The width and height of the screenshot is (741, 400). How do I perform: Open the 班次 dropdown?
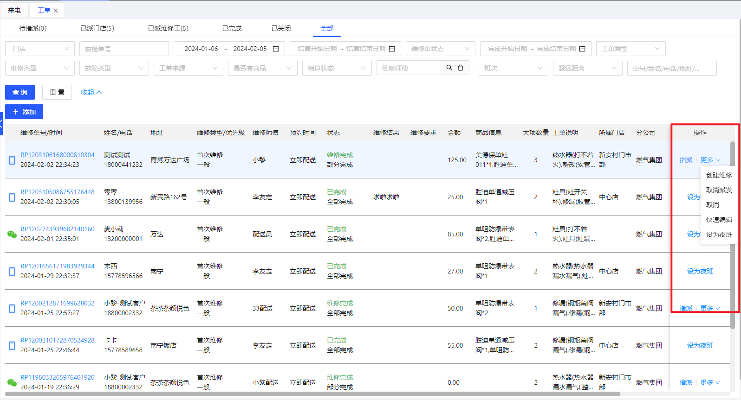coord(513,68)
